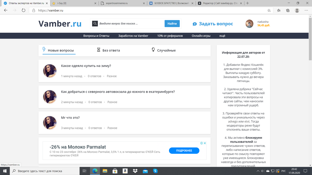Click the hourglass icon on Без ответа tab
The width and height of the screenshot is (312, 175).
(x=99, y=50)
